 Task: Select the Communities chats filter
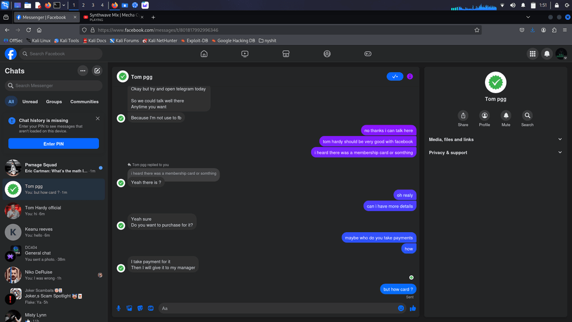coord(84,102)
